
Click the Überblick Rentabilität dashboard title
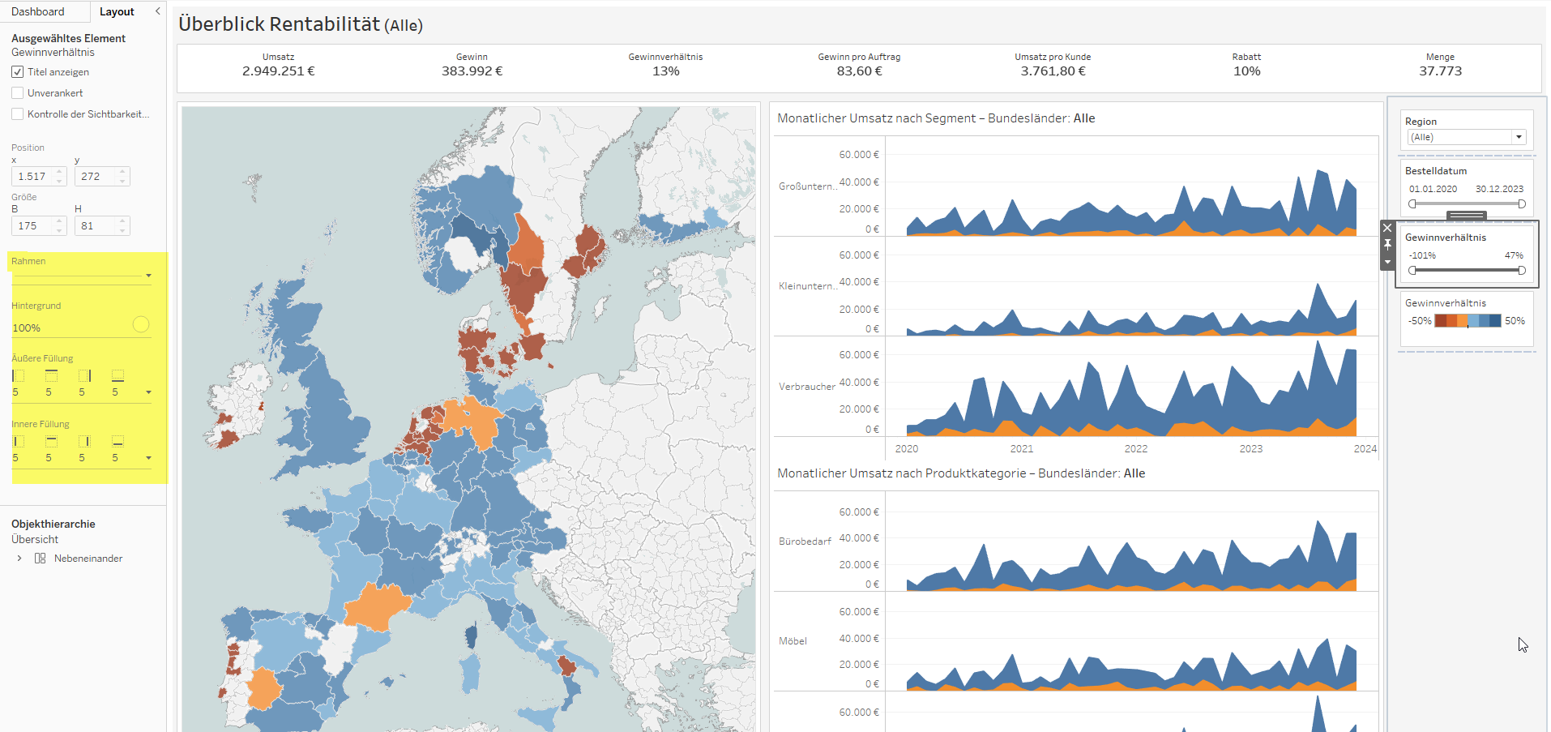click(301, 24)
